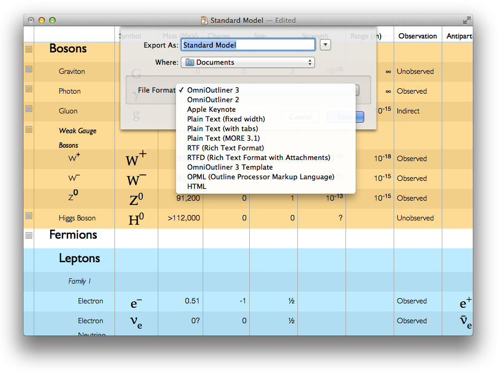
Task: Choose Apple Keynote from format list
Action: [x=211, y=110]
